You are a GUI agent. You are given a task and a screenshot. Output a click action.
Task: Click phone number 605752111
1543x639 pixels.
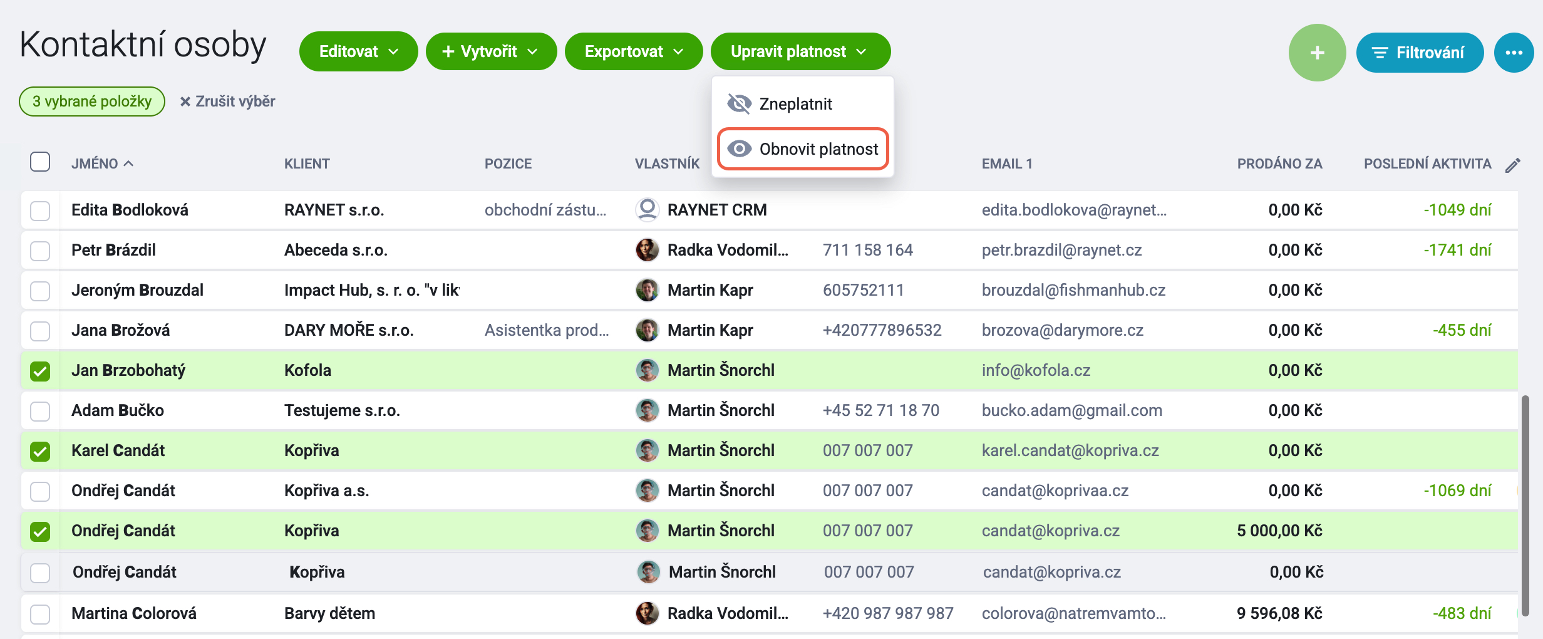[x=863, y=290]
